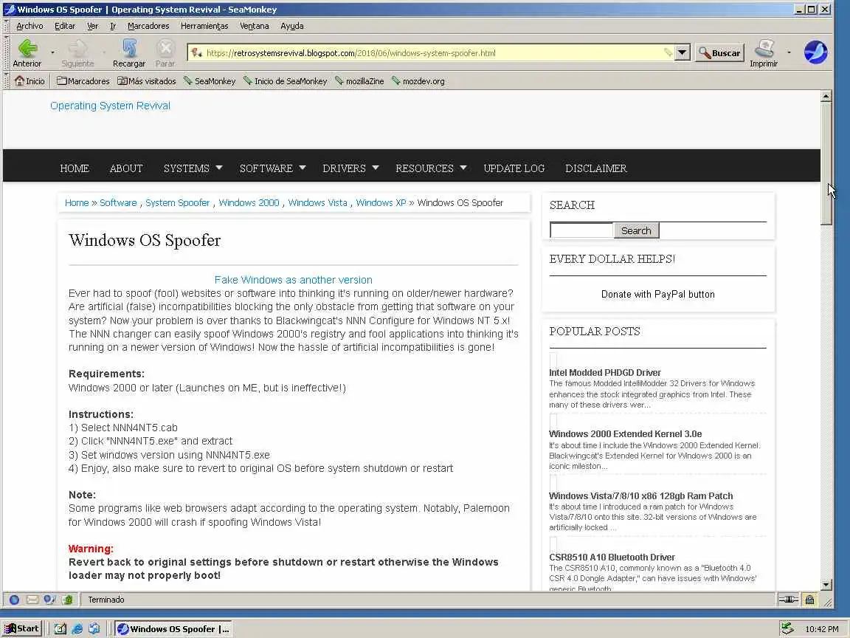Click the SeaMonkey throbber logo
This screenshot has width=850, height=638.
815,52
